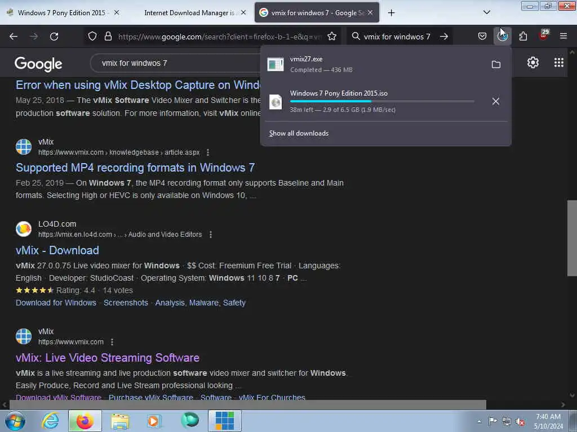Reload the current page

(x=54, y=37)
